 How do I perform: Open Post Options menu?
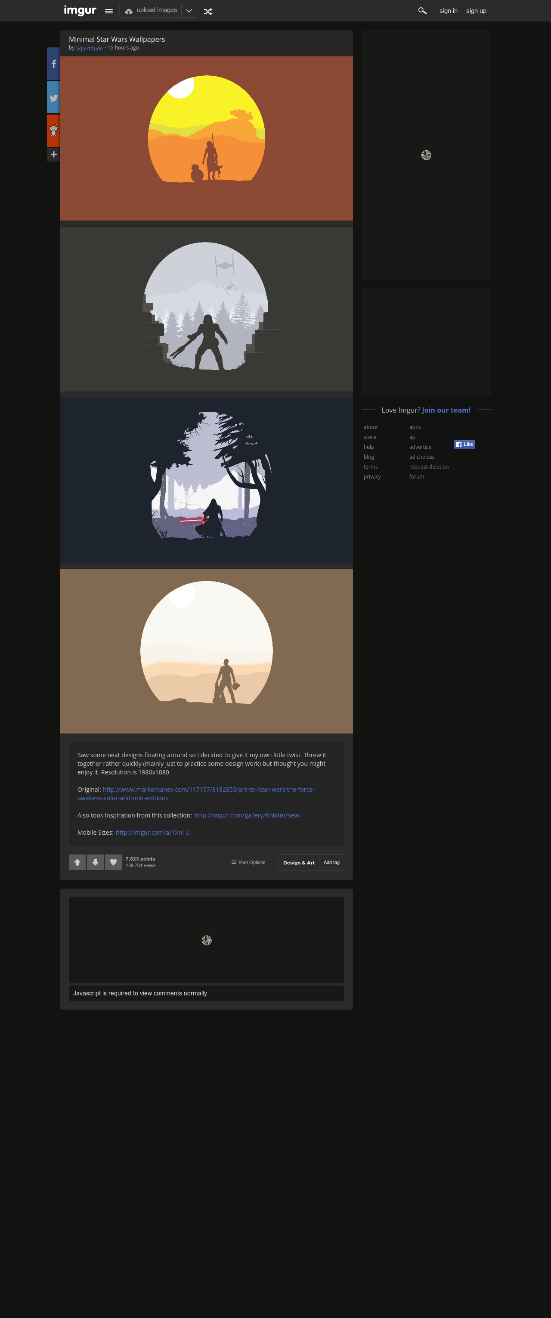click(x=248, y=862)
